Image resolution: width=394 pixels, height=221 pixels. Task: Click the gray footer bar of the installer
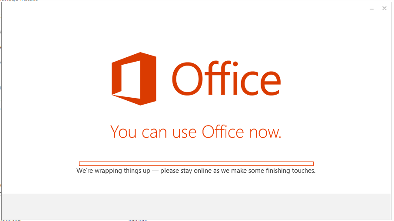click(196, 206)
